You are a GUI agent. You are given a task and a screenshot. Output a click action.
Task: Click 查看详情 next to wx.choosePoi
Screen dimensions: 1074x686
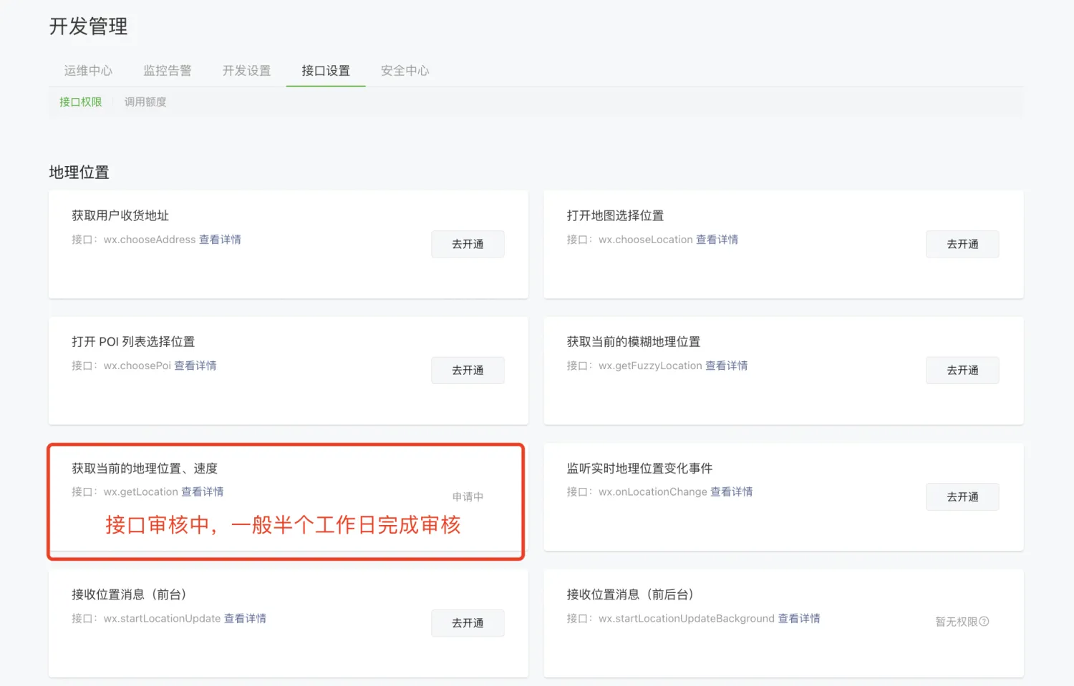195,366
